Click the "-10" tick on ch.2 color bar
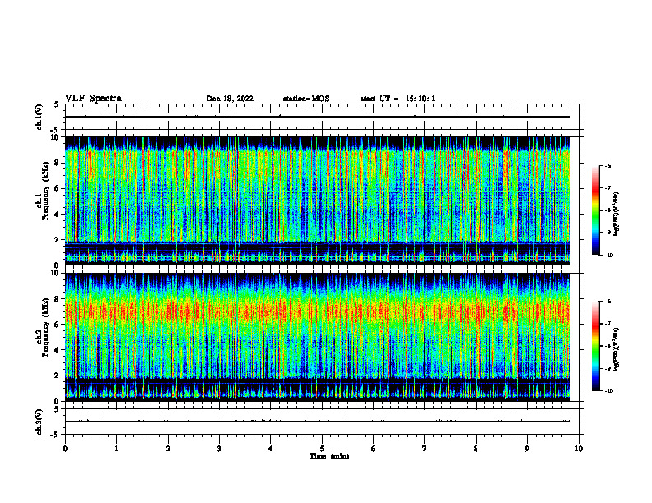 [609, 391]
